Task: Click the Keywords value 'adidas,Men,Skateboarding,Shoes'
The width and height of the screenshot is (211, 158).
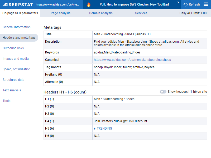Action: tap(117, 52)
